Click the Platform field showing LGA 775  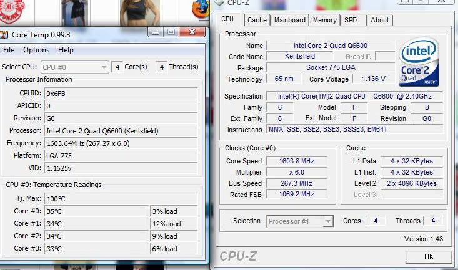point(121,156)
